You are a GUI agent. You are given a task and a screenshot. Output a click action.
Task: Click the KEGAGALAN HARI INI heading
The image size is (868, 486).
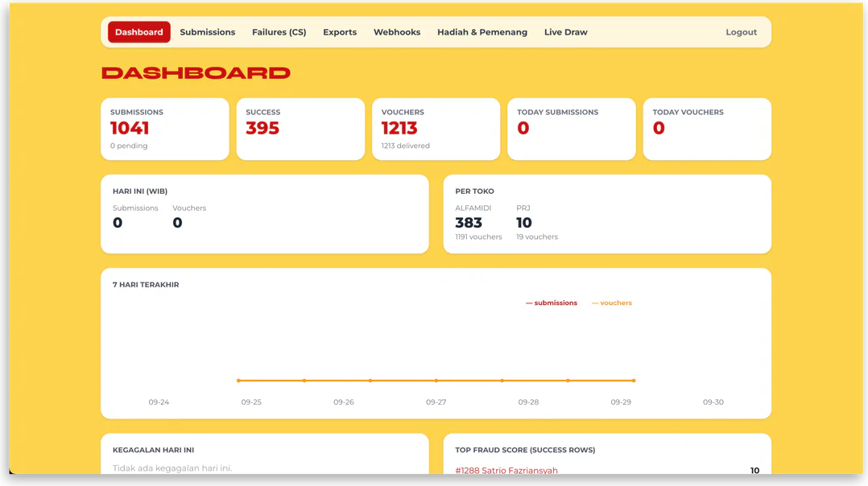pos(153,450)
